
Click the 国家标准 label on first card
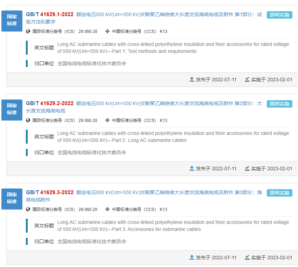(x=12, y=20)
